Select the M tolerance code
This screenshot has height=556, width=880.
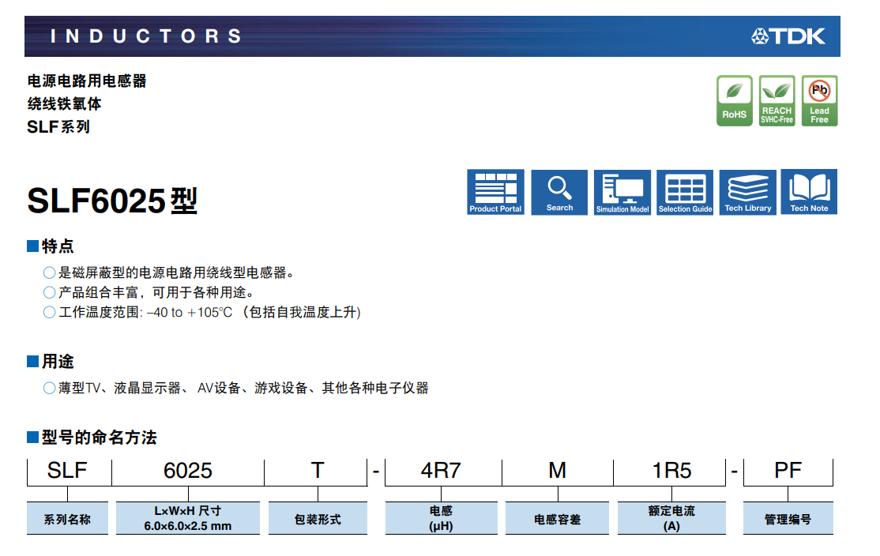(557, 471)
